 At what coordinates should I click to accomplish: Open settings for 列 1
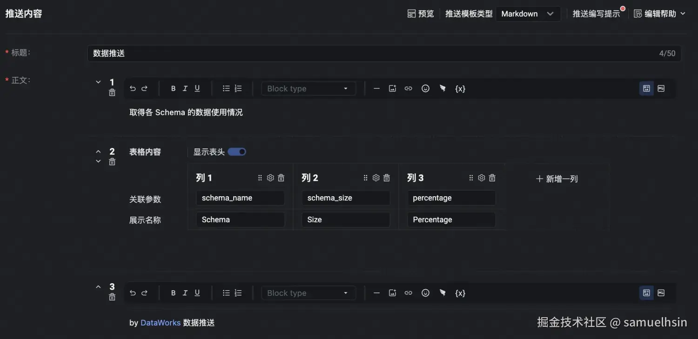270,178
